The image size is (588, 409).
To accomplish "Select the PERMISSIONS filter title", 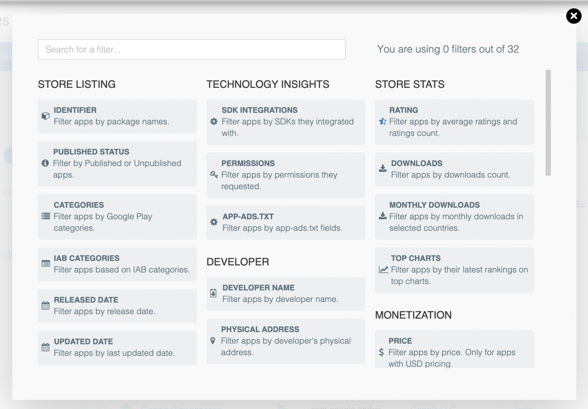I will pyautogui.click(x=248, y=163).
